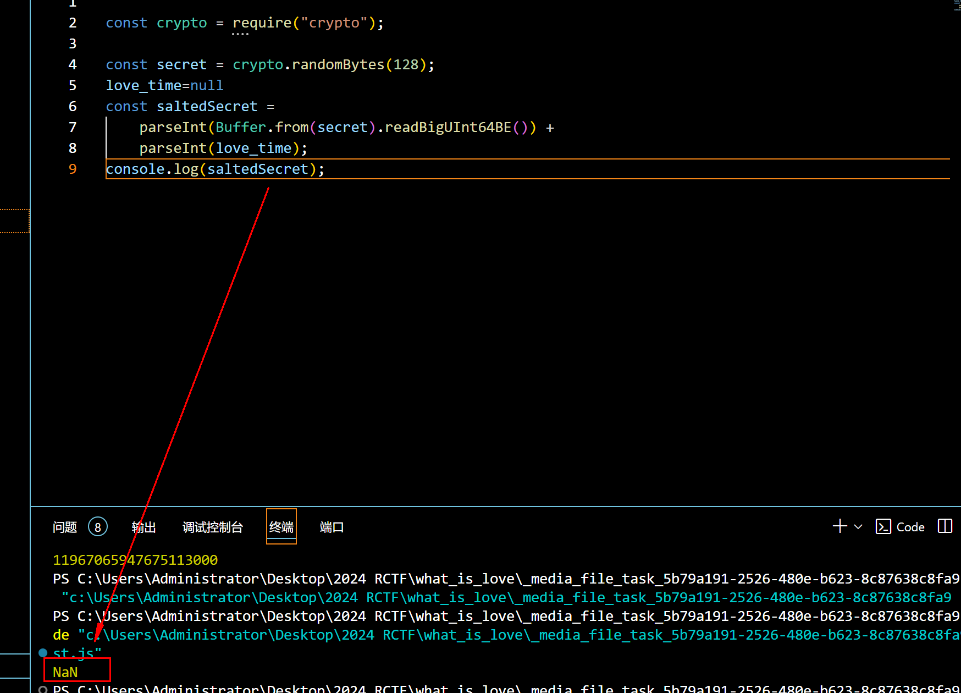Screen dimensions: 961x693
Task: Create a new terminal with plus icon
Action: tap(840, 526)
